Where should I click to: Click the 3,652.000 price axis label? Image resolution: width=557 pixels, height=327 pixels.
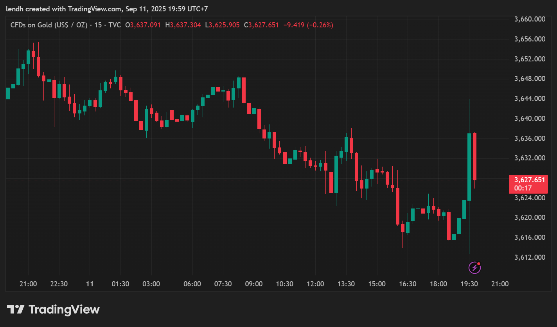pos(530,59)
